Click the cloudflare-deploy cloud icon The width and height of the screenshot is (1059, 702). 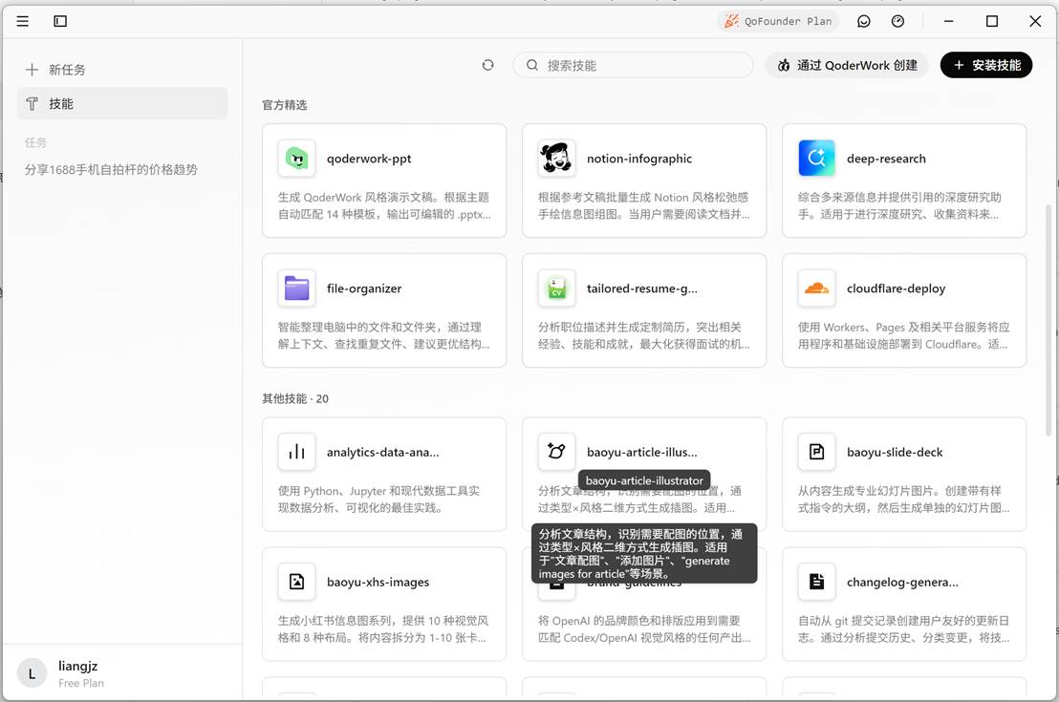point(816,288)
